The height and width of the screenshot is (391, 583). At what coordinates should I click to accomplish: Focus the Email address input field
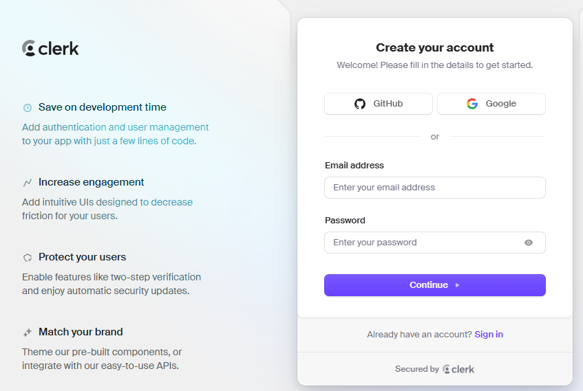tap(435, 188)
